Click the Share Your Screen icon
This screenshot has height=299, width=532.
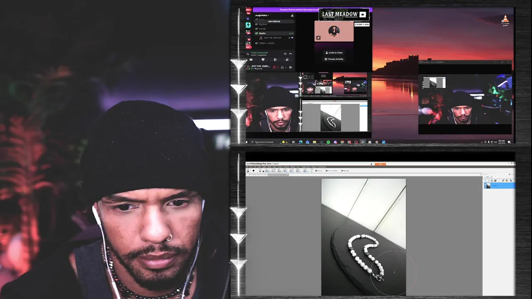point(263,60)
